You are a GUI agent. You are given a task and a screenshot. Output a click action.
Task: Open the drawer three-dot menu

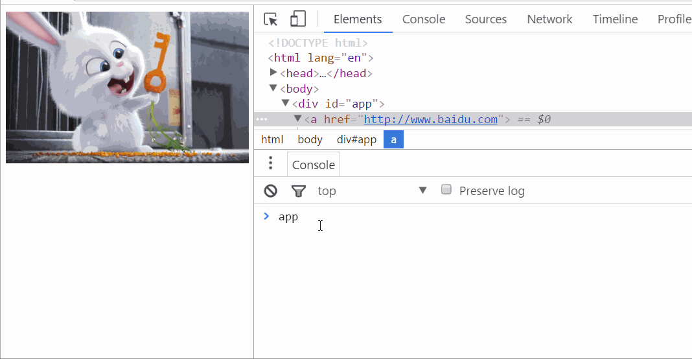click(x=271, y=164)
